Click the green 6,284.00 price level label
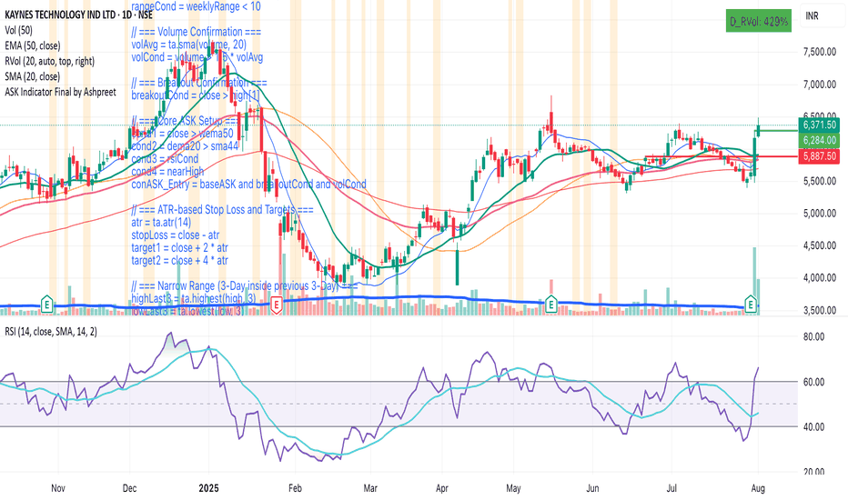Viewport: 848px width, 500px height. 819,141
